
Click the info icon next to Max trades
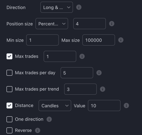click(x=82, y=56)
